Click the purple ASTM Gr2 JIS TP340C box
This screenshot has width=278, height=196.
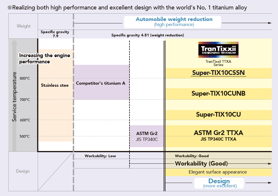click(146, 136)
